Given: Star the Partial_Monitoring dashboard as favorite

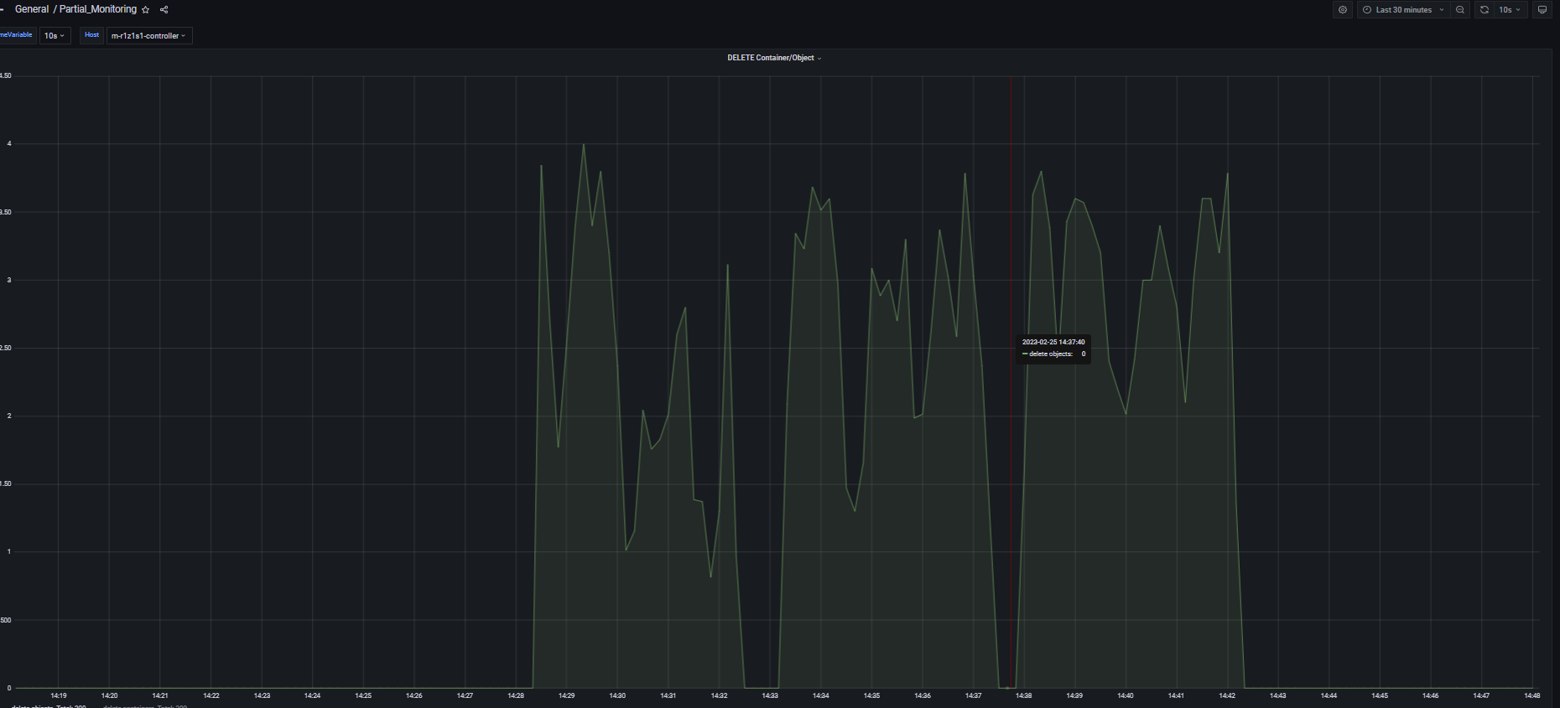Looking at the screenshot, I should click(x=146, y=10).
